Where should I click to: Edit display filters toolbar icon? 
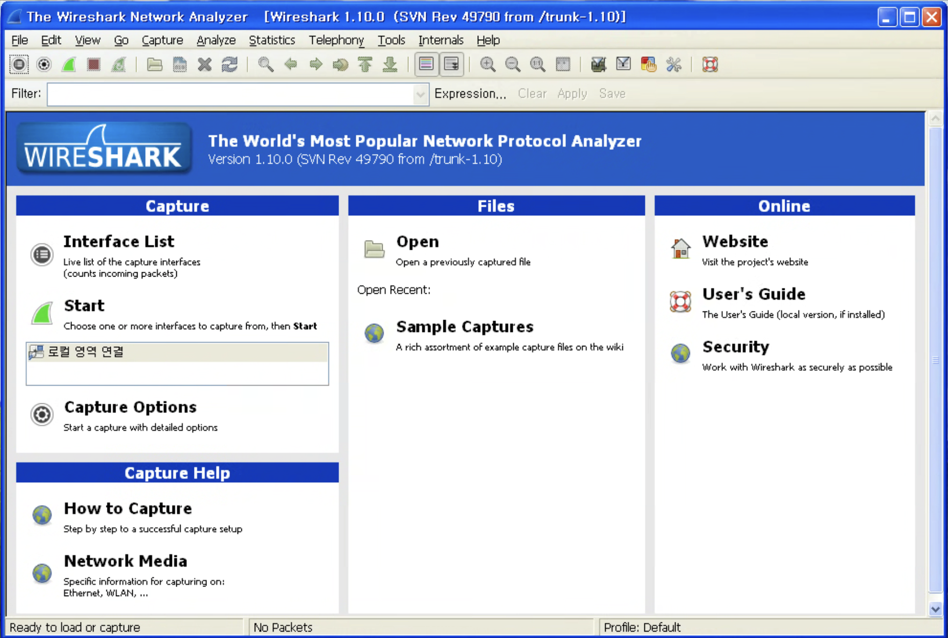[623, 65]
